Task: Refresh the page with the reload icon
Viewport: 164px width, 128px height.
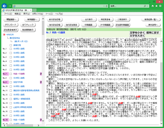Action: point(107,6)
